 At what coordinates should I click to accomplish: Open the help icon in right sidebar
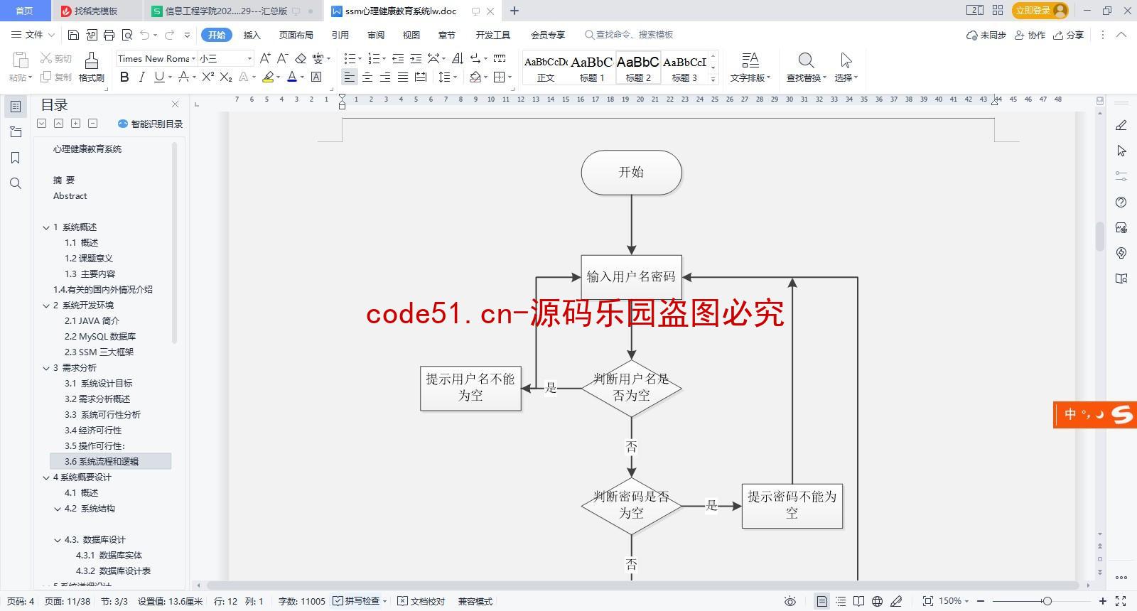pyautogui.click(x=1121, y=202)
